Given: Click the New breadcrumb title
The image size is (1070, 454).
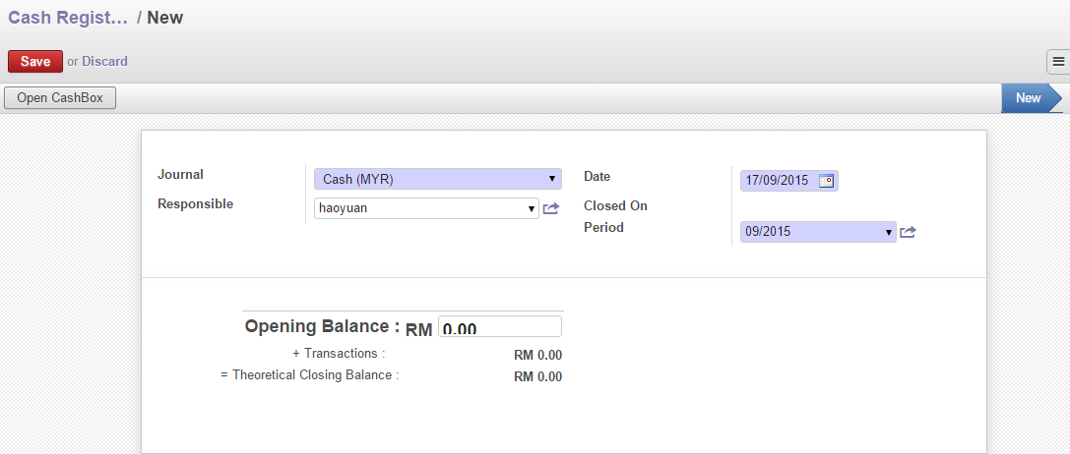Looking at the screenshot, I should point(165,18).
